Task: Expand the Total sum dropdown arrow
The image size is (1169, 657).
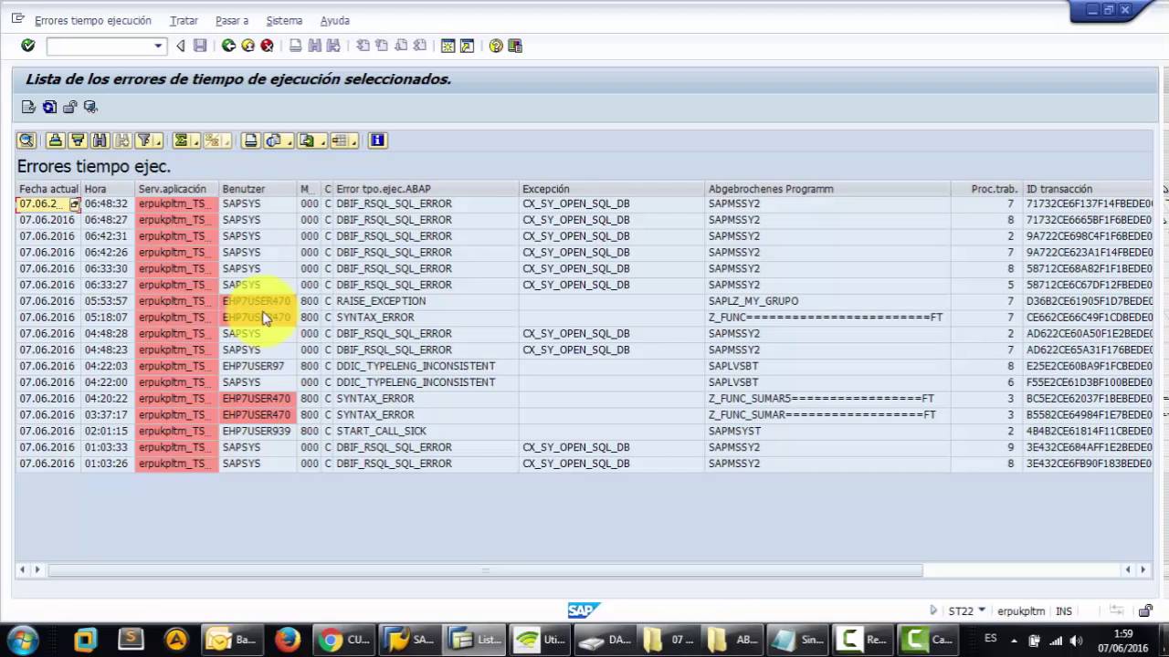Action: tap(196, 141)
